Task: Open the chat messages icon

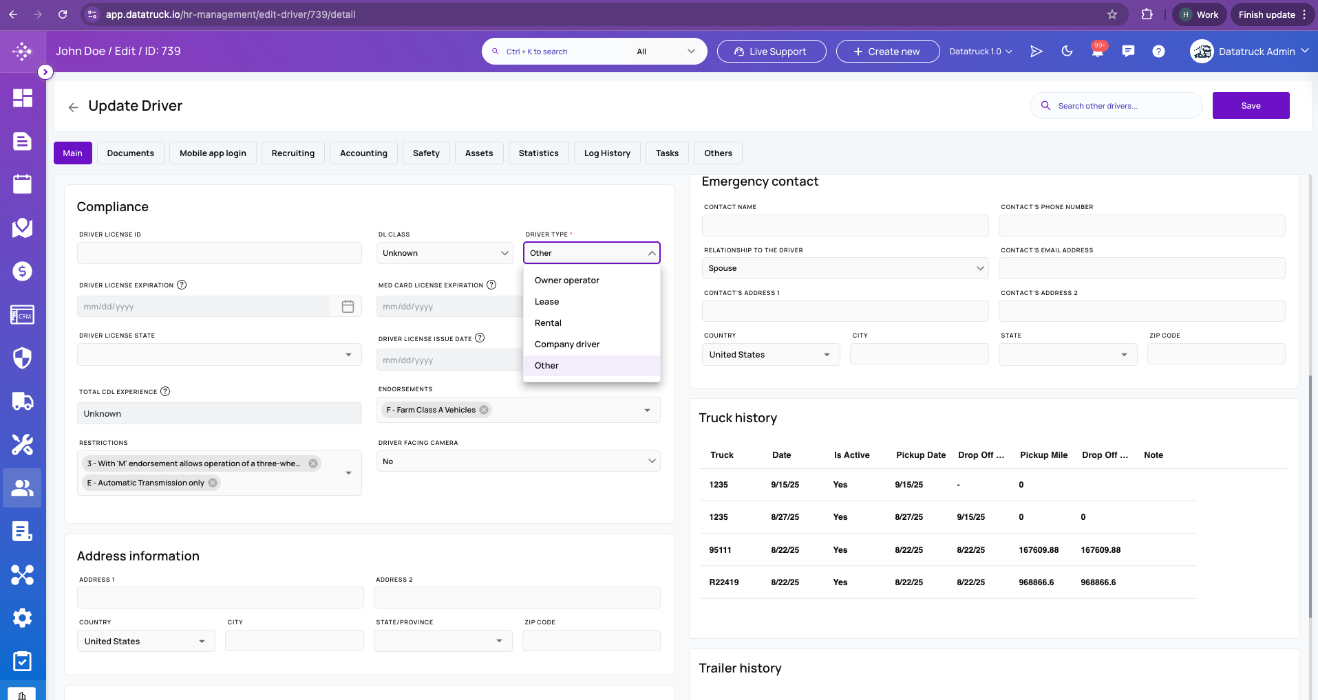Action: point(1128,51)
